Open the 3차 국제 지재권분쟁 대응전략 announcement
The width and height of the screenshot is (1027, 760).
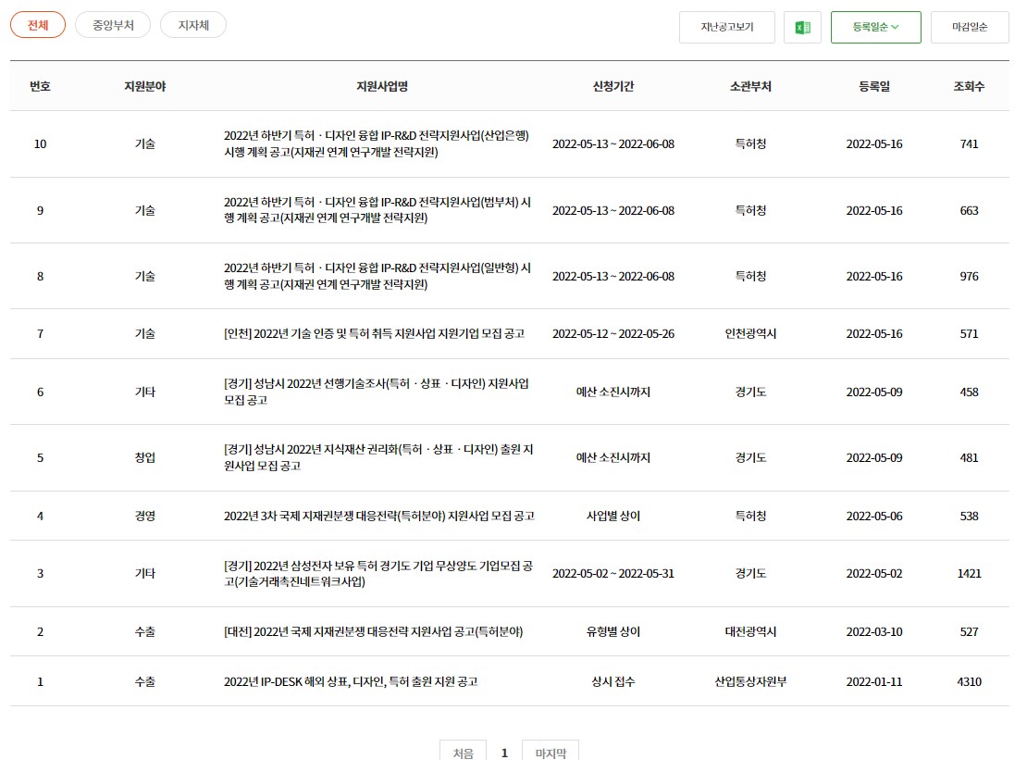point(378,516)
